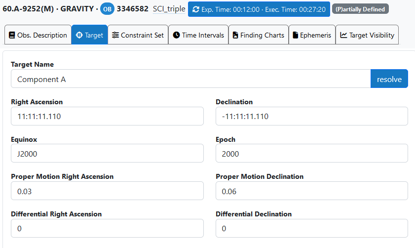Click the book icon on Obs. Description

point(12,35)
